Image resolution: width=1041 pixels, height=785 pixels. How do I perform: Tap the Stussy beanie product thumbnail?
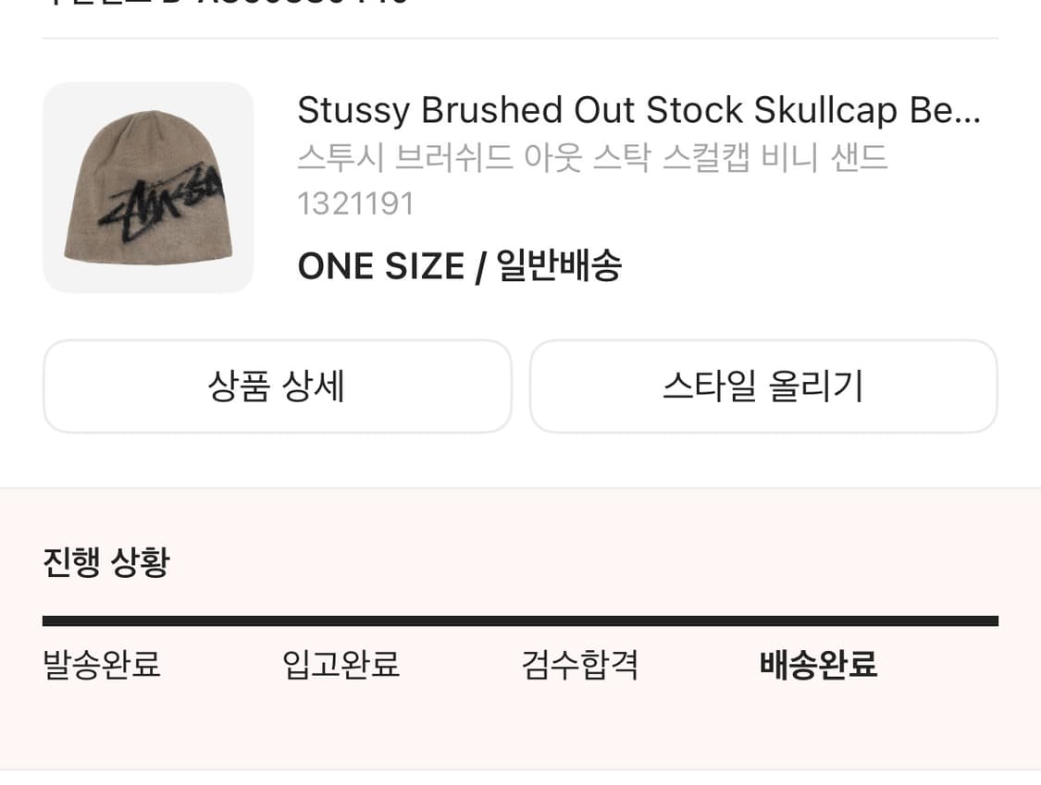coord(148,188)
